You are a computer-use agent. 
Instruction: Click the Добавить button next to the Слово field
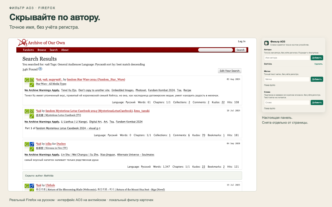pos(317,102)
